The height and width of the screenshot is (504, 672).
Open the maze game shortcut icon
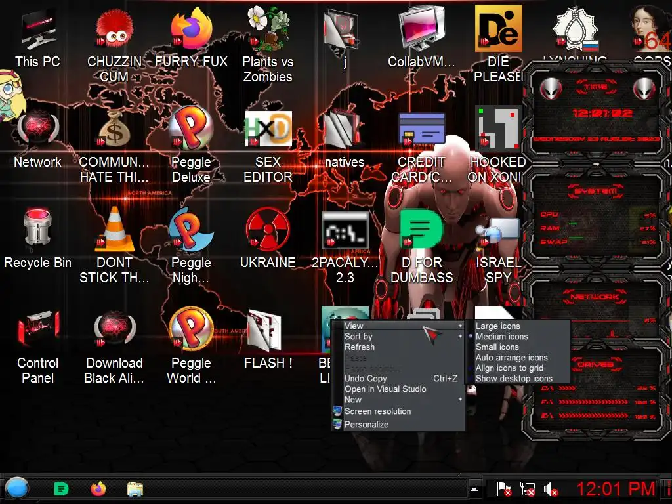point(499,129)
